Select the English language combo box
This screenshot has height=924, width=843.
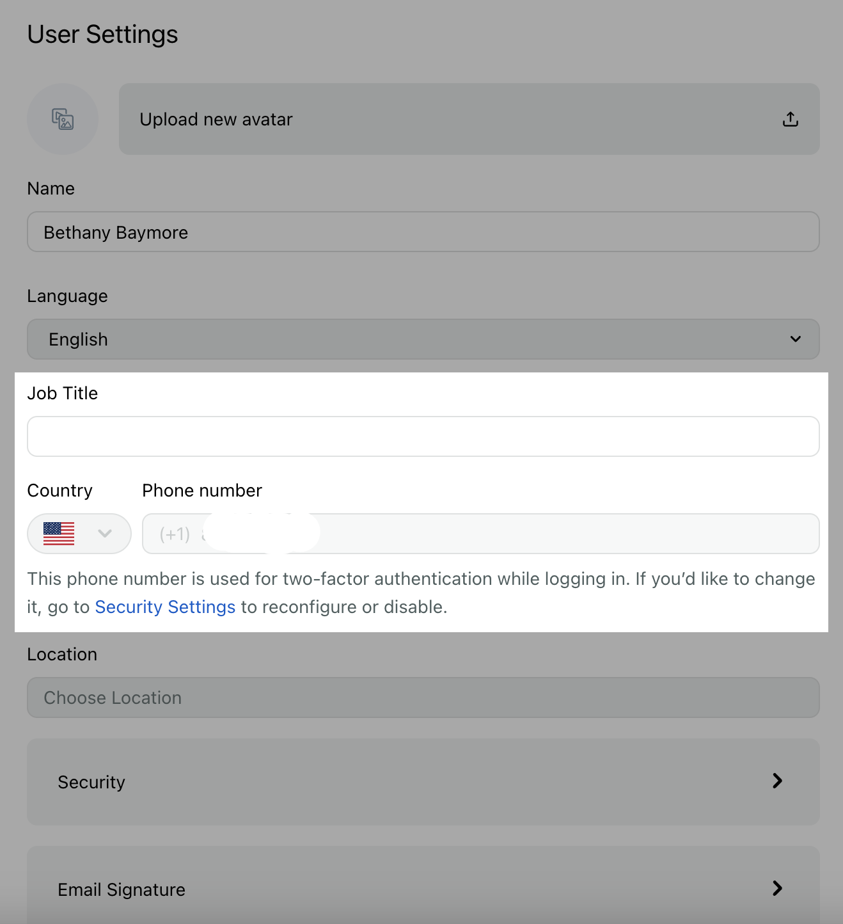point(423,339)
